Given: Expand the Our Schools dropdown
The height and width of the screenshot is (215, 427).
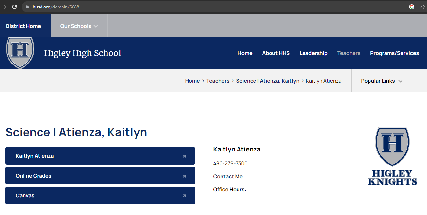Looking at the screenshot, I should tap(79, 26).
